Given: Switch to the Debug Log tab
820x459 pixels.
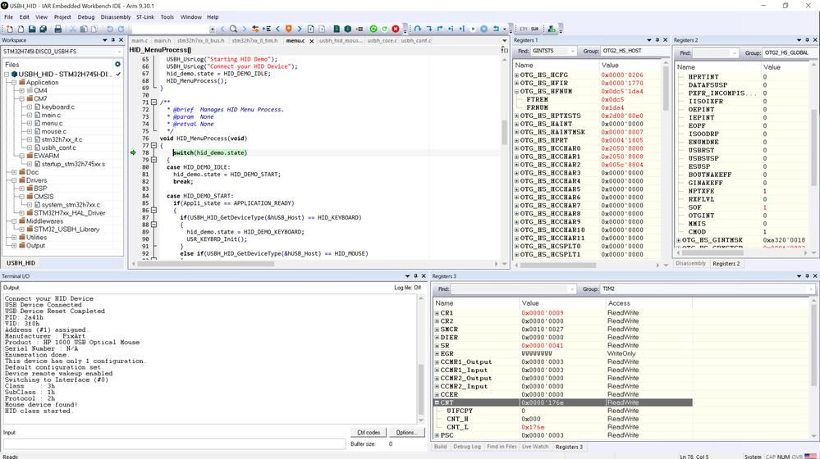Looking at the screenshot, I should coord(466,447).
